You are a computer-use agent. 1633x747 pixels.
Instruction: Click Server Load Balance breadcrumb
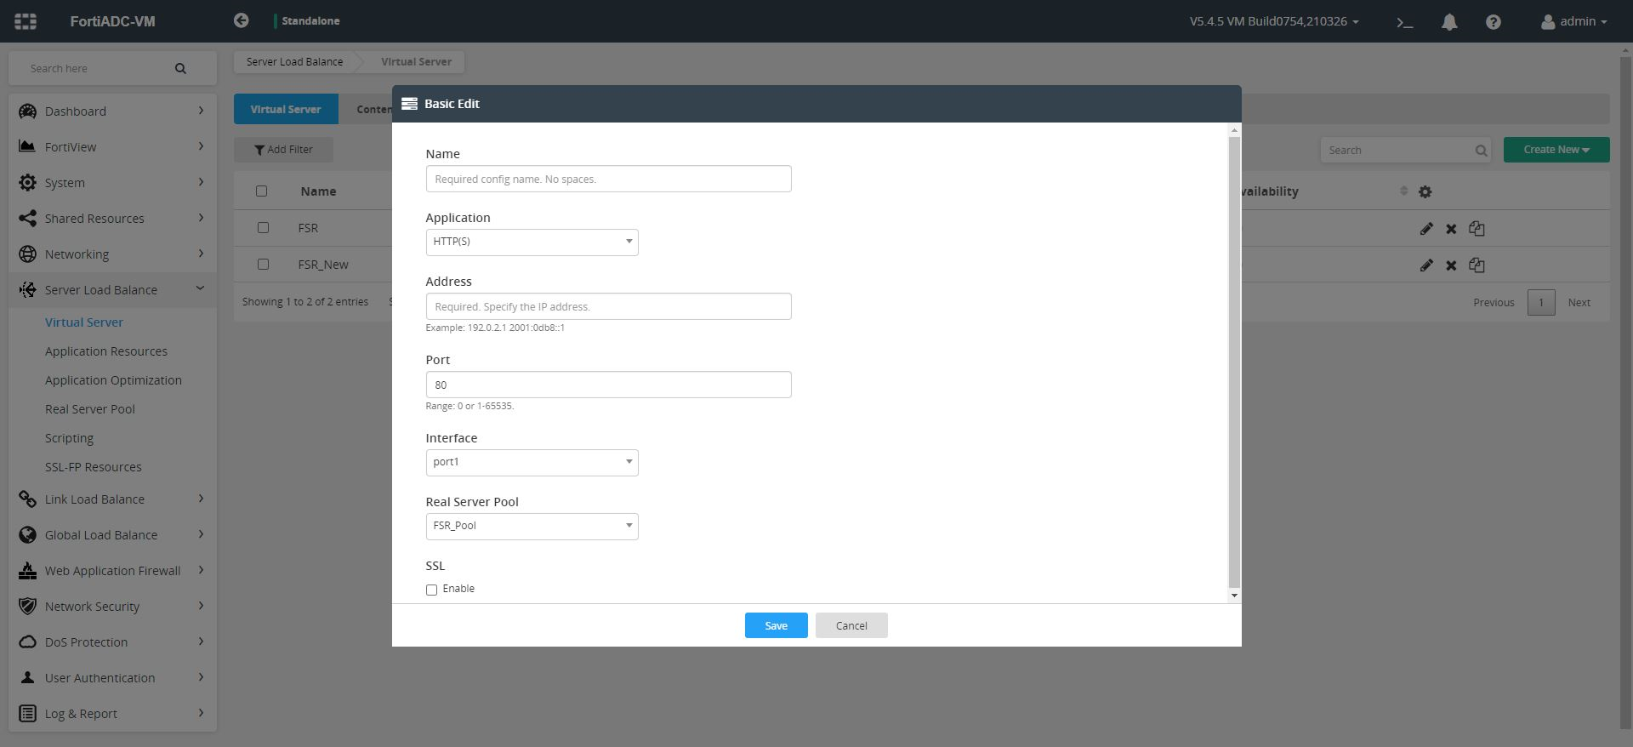294,61
